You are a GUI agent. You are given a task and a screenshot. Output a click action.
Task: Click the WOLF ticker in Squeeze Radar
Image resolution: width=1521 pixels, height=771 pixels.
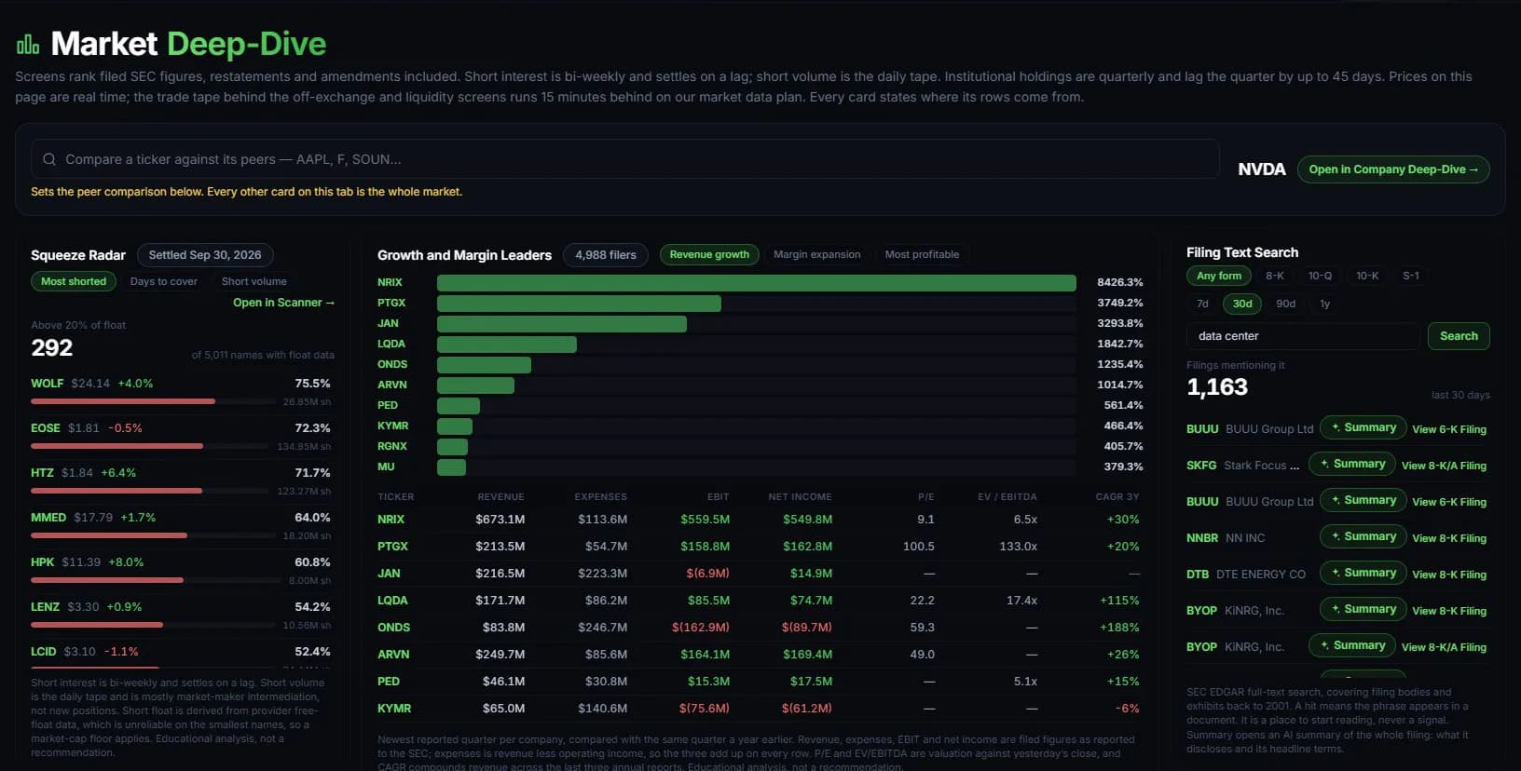click(x=48, y=384)
